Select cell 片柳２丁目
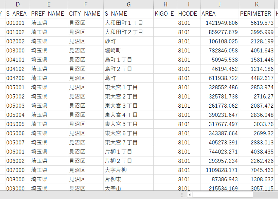The width and height of the screenshot is (278, 199). click(x=128, y=161)
